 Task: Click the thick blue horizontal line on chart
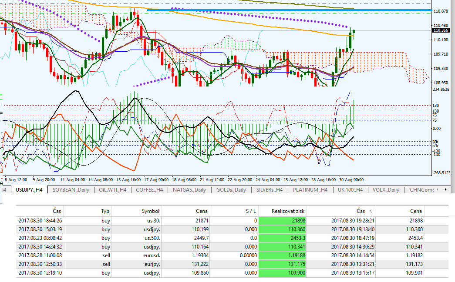(x=287, y=10)
